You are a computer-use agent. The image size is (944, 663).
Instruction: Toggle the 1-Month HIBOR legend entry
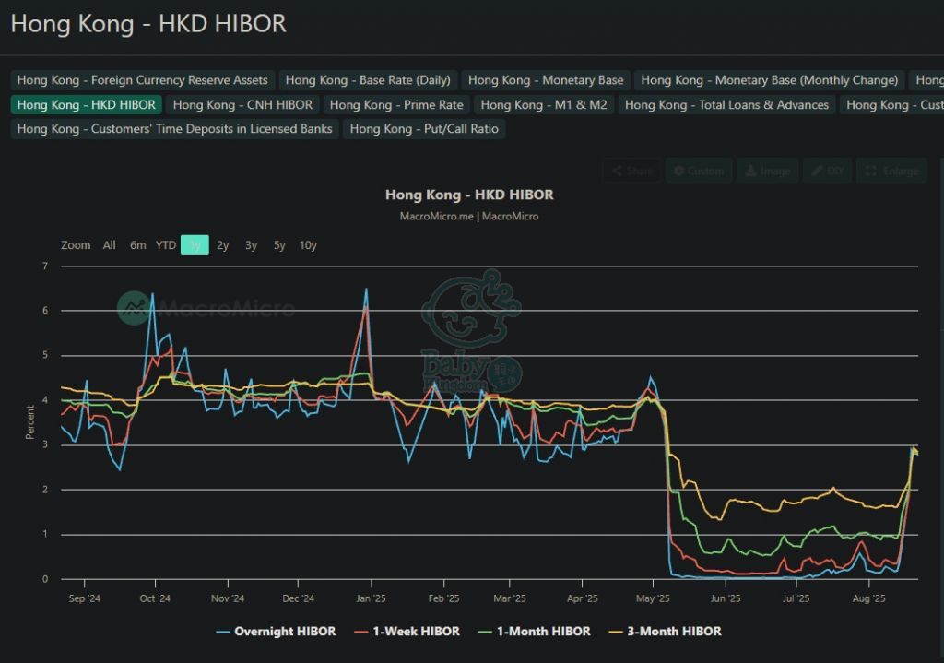point(537,632)
